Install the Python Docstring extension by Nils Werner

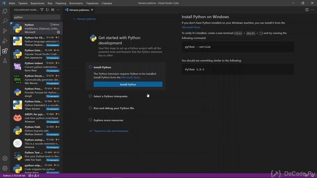click(53, 83)
